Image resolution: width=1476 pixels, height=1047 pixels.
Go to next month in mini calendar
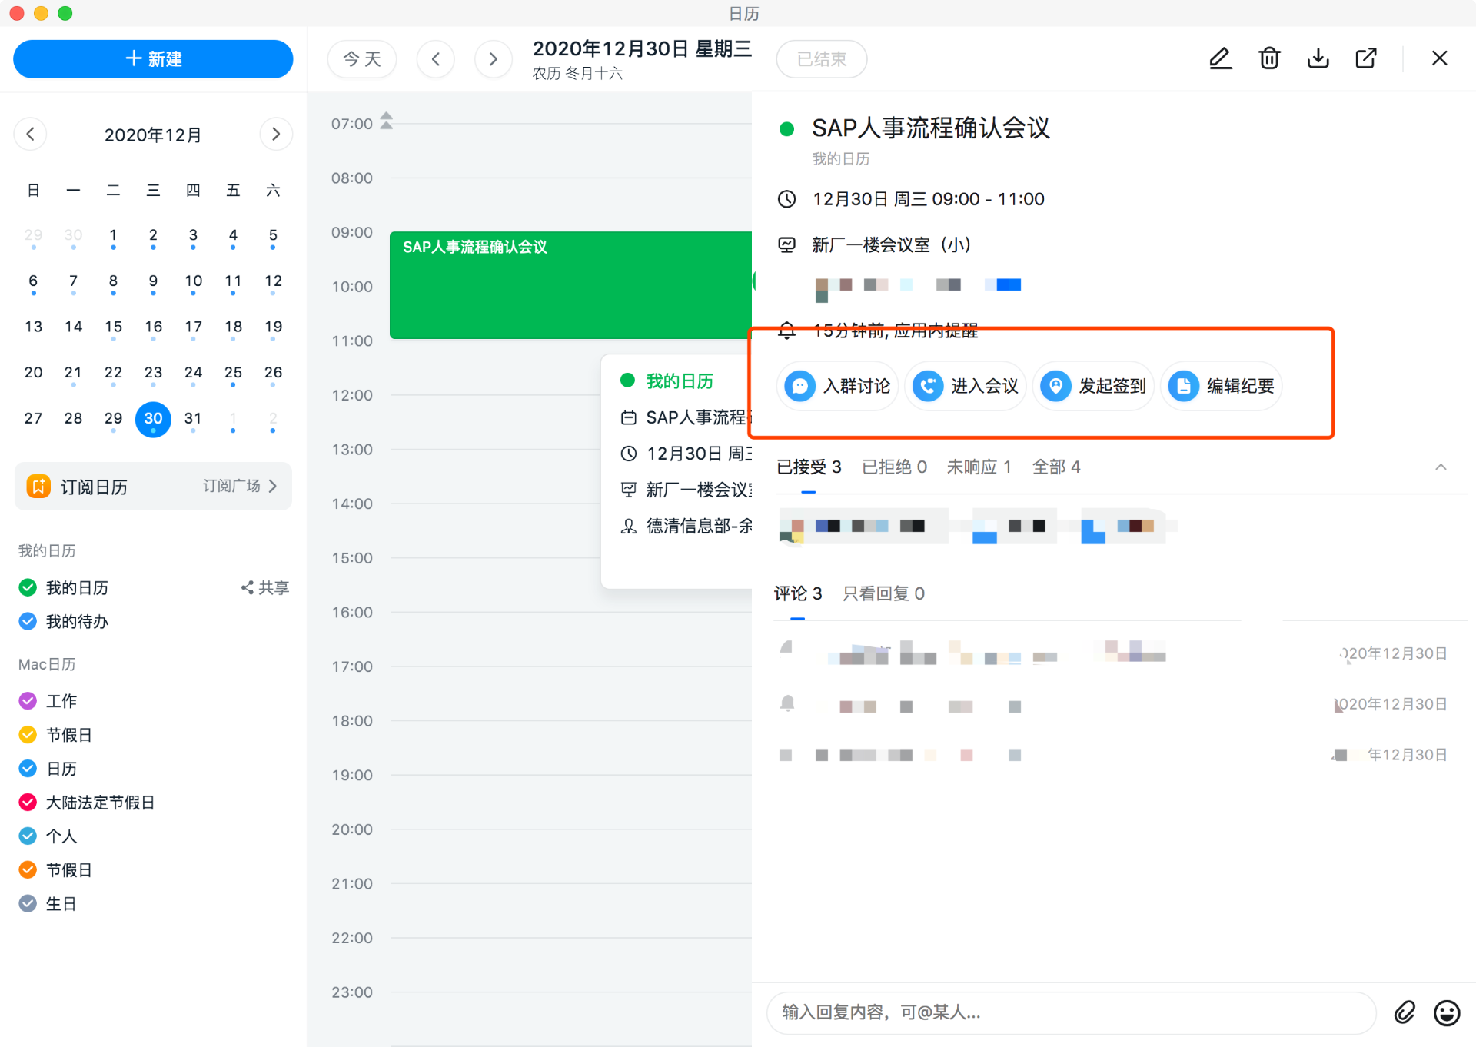click(x=276, y=135)
